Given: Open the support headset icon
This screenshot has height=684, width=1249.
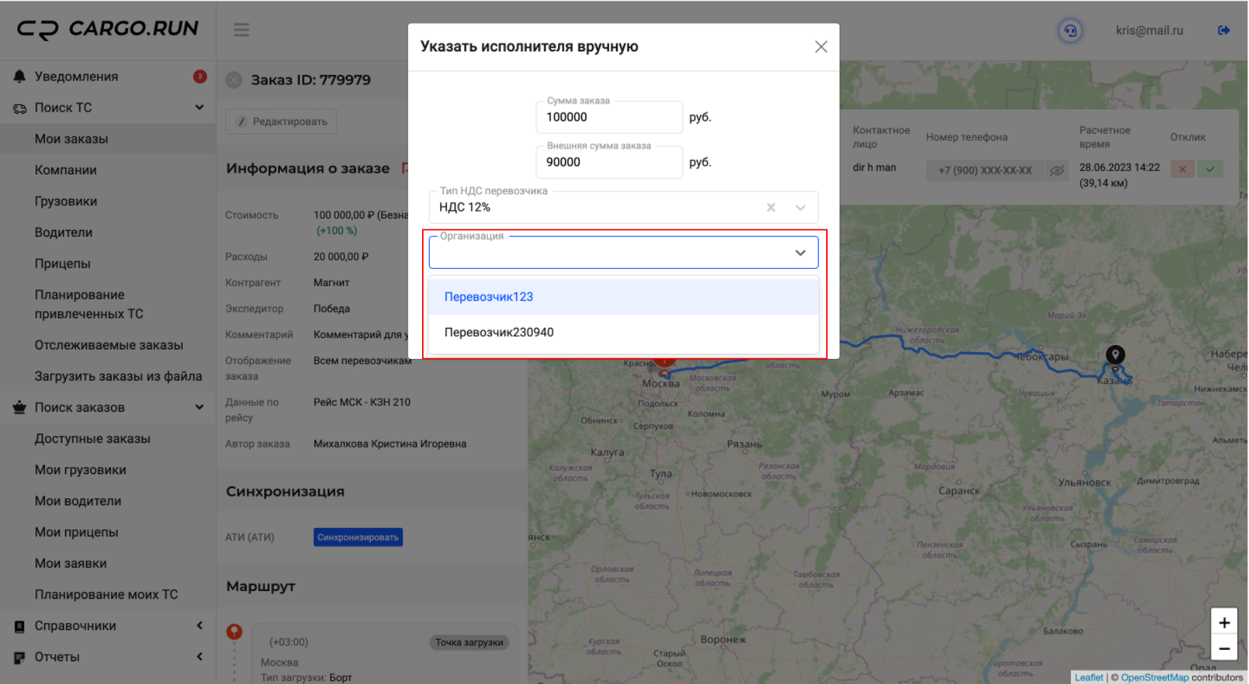Looking at the screenshot, I should [1070, 30].
